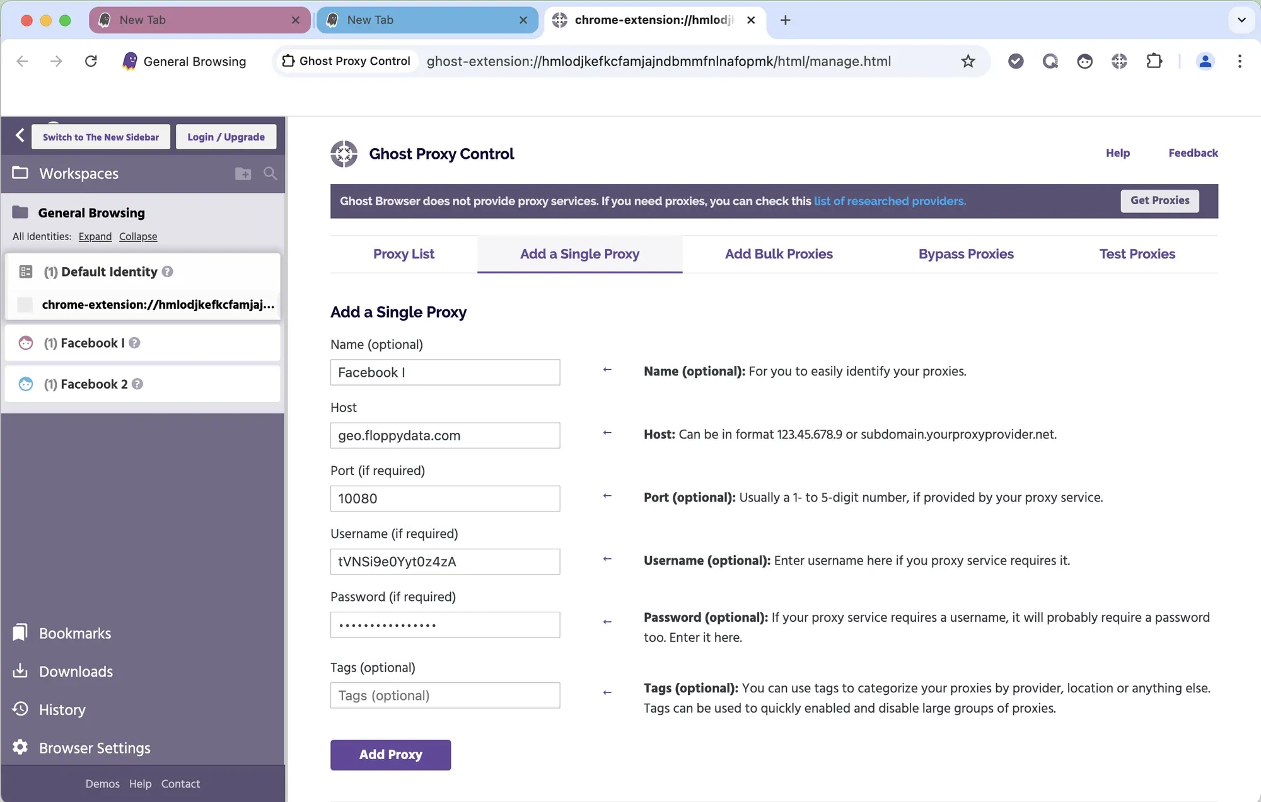
Task: Open the tab search dropdown arrow
Action: [1241, 20]
